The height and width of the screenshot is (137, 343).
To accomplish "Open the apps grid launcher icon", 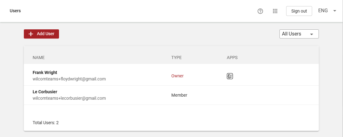I will [275, 11].
